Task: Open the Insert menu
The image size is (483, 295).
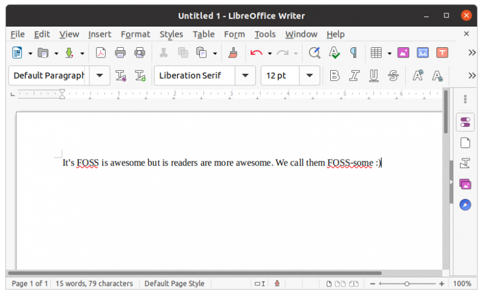Action: point(100,34)
